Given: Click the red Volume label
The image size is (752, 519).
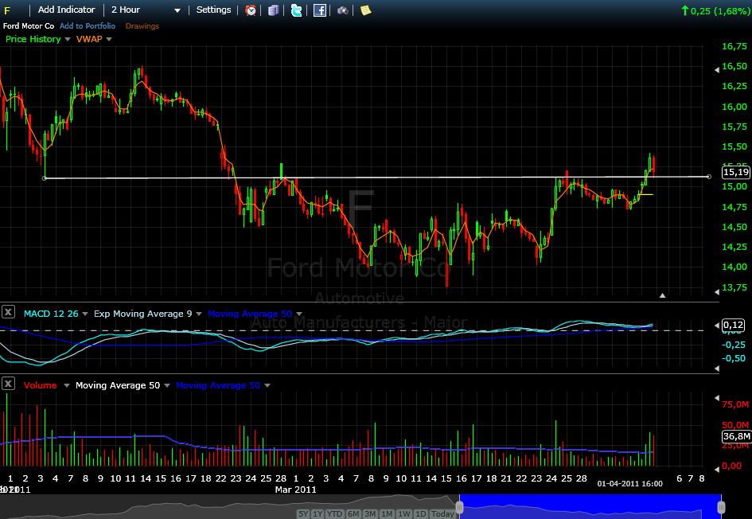Looking at the screenshot, I should click(x=41, y=385).
